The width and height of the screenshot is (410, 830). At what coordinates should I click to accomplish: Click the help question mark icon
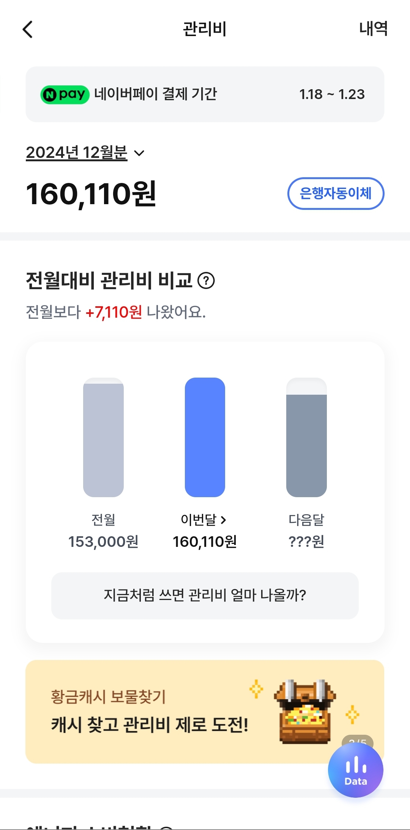click(x=206, y=281)
